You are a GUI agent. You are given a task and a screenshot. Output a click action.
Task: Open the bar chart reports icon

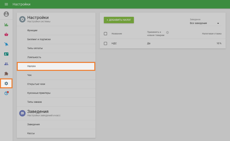pos(6,24)
